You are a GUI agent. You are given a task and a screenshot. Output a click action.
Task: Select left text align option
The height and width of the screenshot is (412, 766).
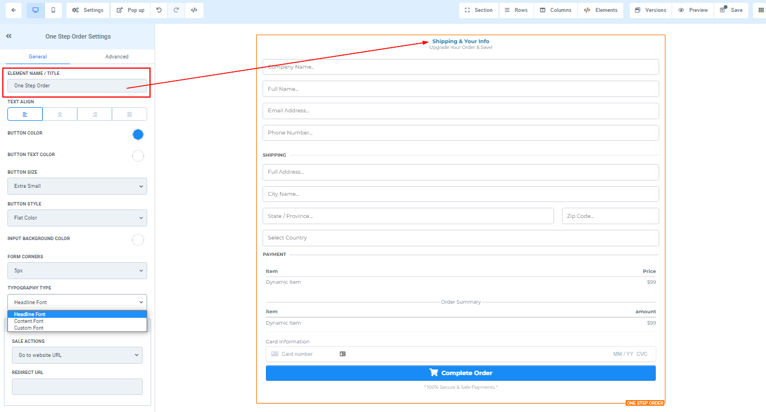(25, 114)
